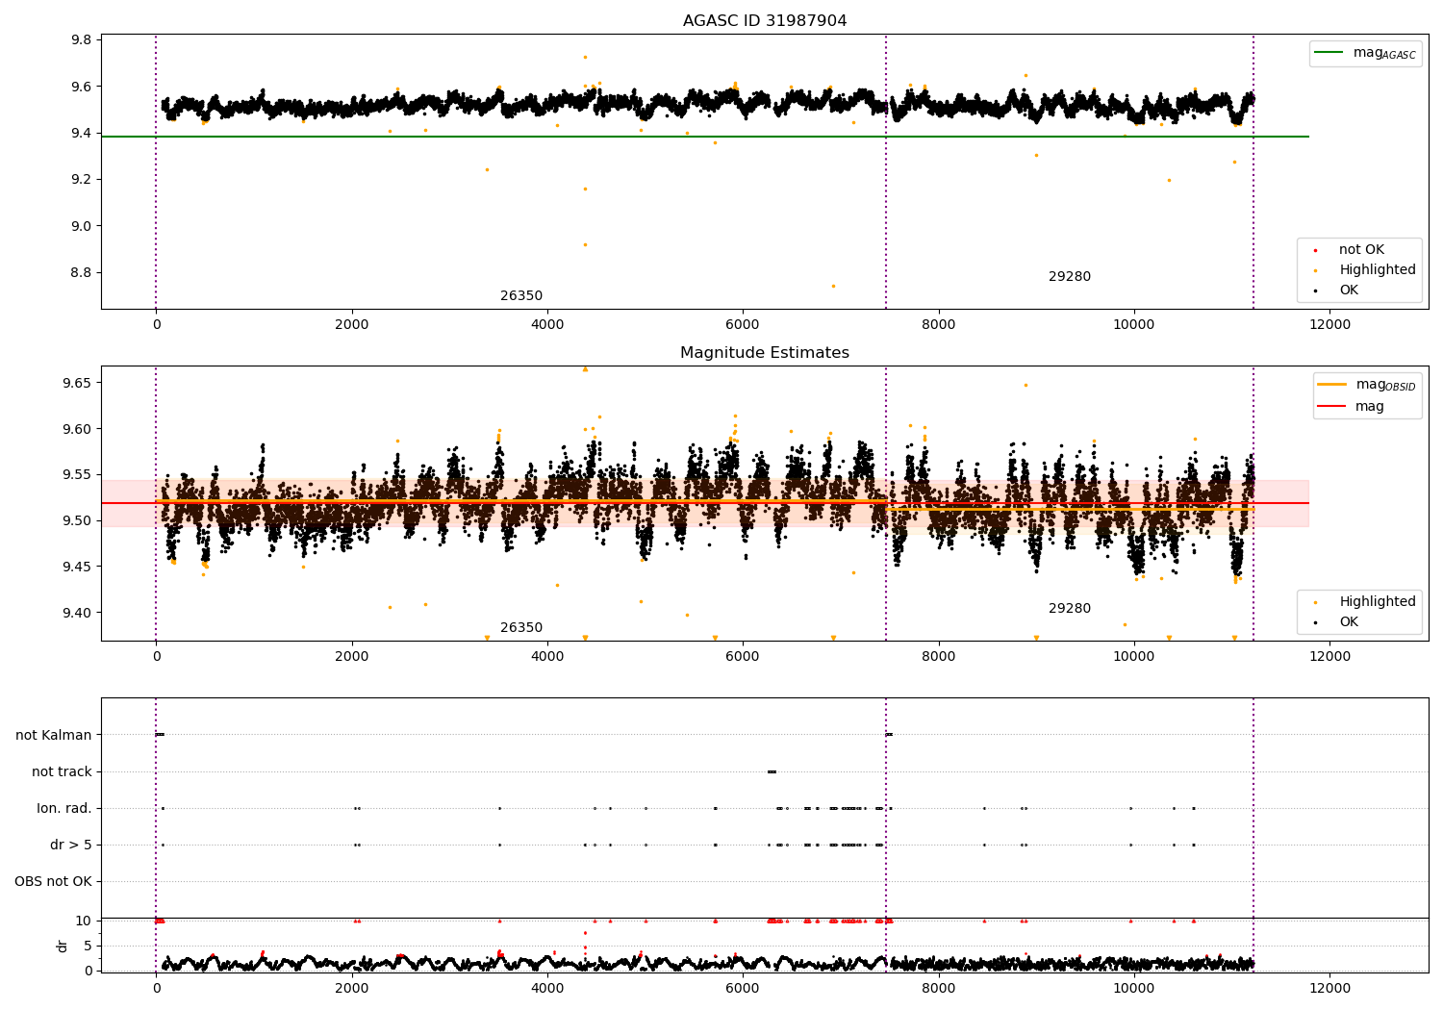Click the '29280' obsid label in middle plot

[x=1070, y=609]
